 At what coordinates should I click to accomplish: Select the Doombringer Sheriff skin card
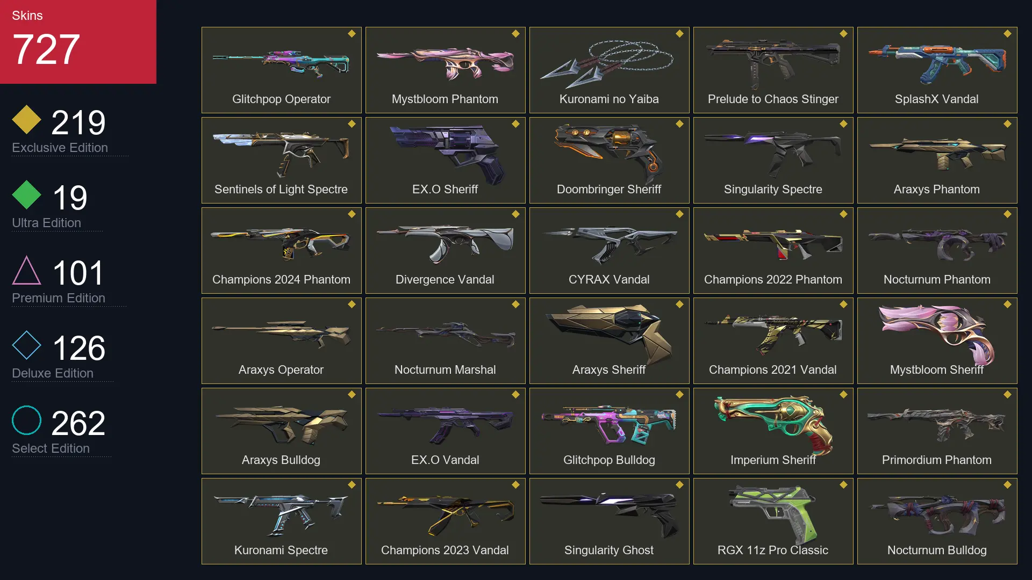click(x=609, y=160)
